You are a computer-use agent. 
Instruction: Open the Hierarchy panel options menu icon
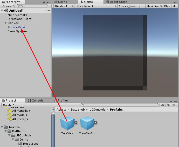coord(49,2)
